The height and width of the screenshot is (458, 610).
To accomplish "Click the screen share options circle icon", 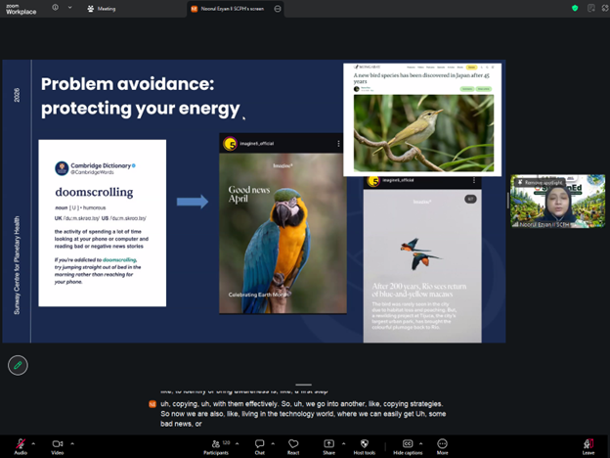I will tap(279, 8).
